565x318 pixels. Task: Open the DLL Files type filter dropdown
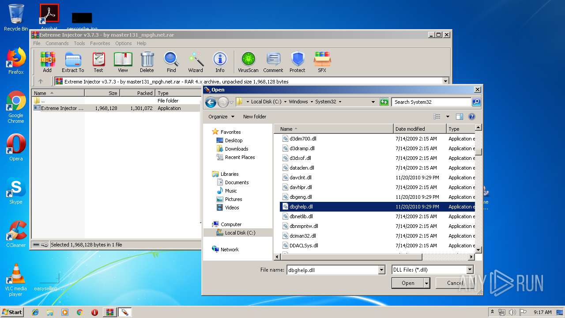470,270
